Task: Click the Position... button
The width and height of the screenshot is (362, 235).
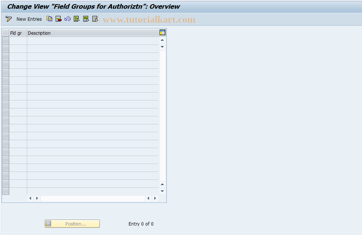Action: 72,224
